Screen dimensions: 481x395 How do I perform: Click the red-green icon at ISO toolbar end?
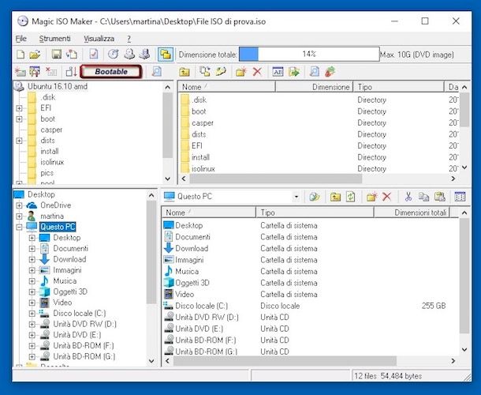coord(330,72)
